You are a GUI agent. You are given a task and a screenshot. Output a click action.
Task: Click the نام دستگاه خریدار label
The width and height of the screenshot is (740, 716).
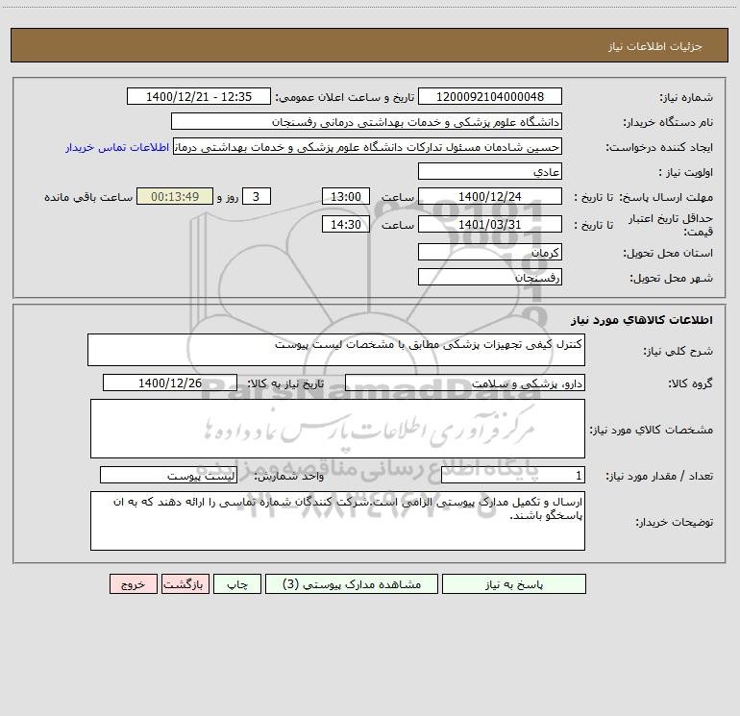(x=668, y=122)
